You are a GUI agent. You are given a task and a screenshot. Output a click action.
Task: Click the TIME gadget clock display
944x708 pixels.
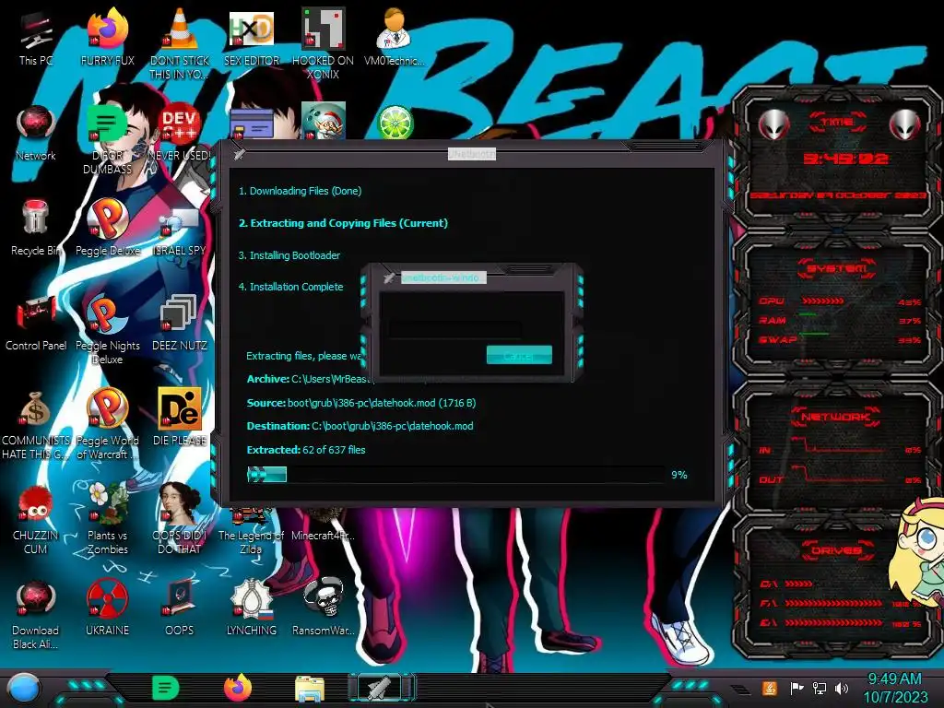coord(845,159)
